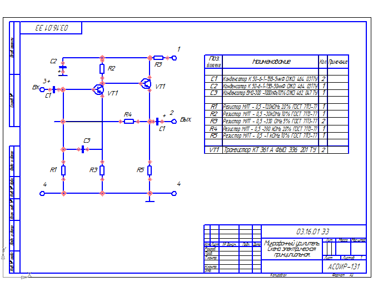Image resolution: width=383 pixels, height=307 pixels.
Task: Click the "Транзистор КТ 361 А" table entry
Action: point(270,149)
